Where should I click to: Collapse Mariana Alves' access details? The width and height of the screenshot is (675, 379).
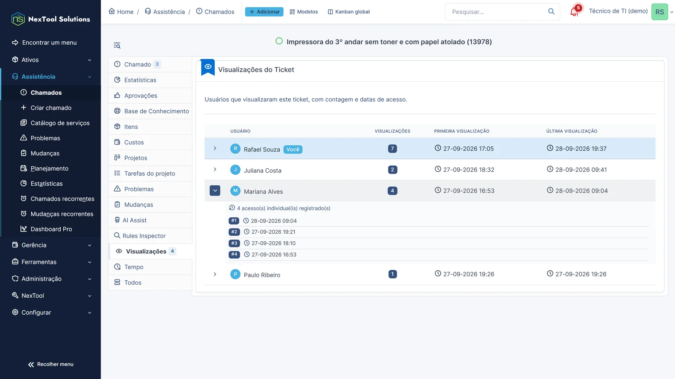coord(215,191)
